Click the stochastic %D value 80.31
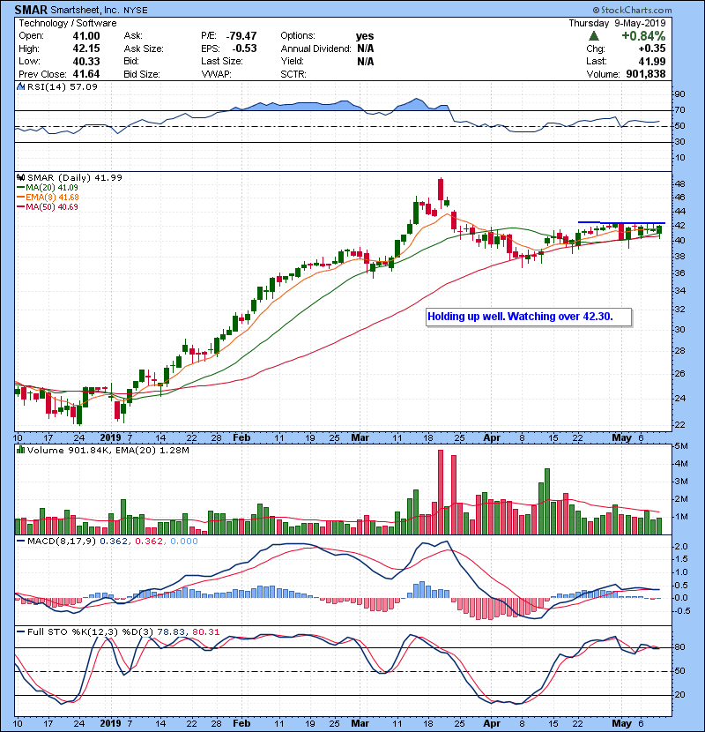 (205, 631)
